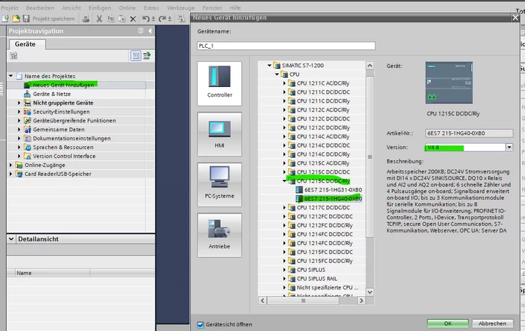Collapse the Projektnavigation panel with the arrow
Image resolution: width=525 pixels, height=331 pixels.
coord(150,31)
